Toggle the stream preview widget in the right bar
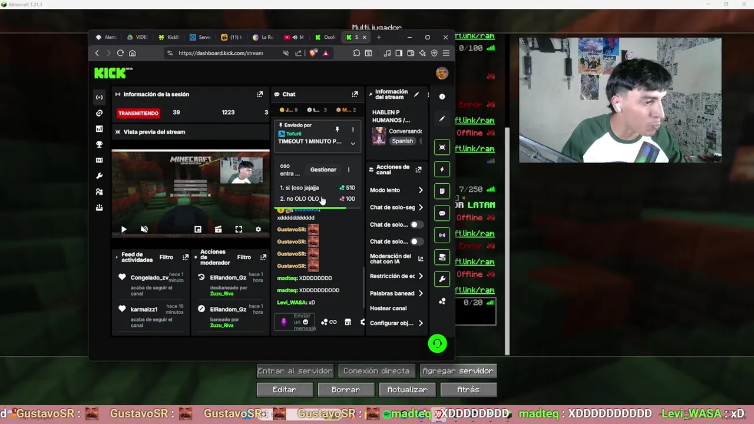The image size is (754, 424). pos(442,147)
